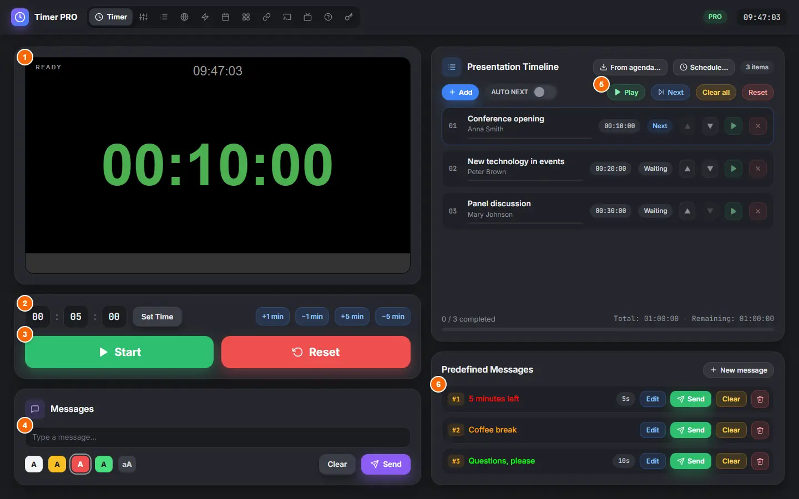The height and width of the screenshot is (499, 799).
Task: Click the globe icon in top toolbar
Action: (x=185, y=17)
